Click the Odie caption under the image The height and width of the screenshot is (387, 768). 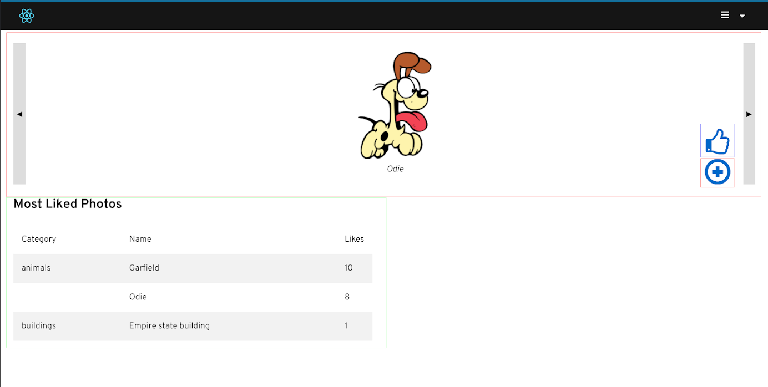click(x=395, y=169)
